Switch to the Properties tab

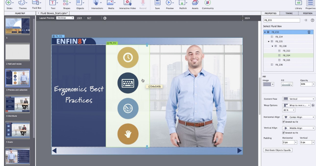click(x=271, y=13)
